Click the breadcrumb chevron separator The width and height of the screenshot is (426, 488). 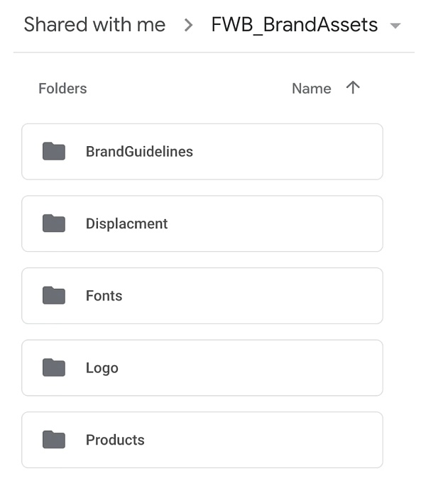pos(188,26)
